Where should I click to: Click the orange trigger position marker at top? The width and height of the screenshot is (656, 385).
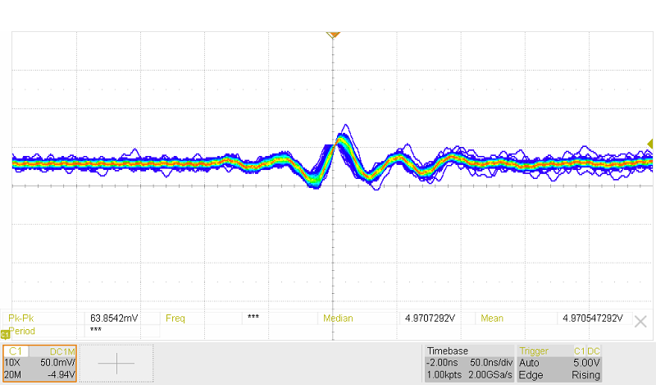333,34
